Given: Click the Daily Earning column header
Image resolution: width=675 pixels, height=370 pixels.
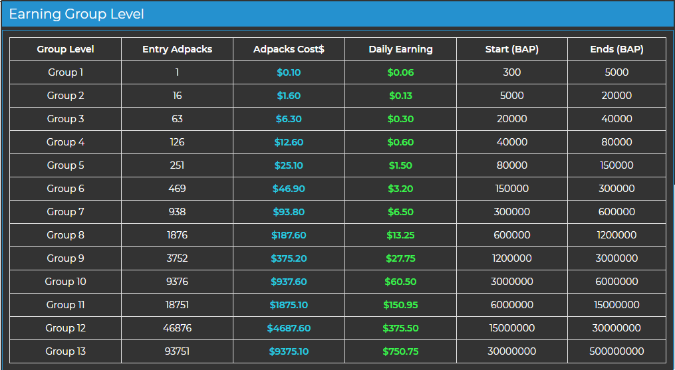Looking at the screenshot, I should 400,49.
